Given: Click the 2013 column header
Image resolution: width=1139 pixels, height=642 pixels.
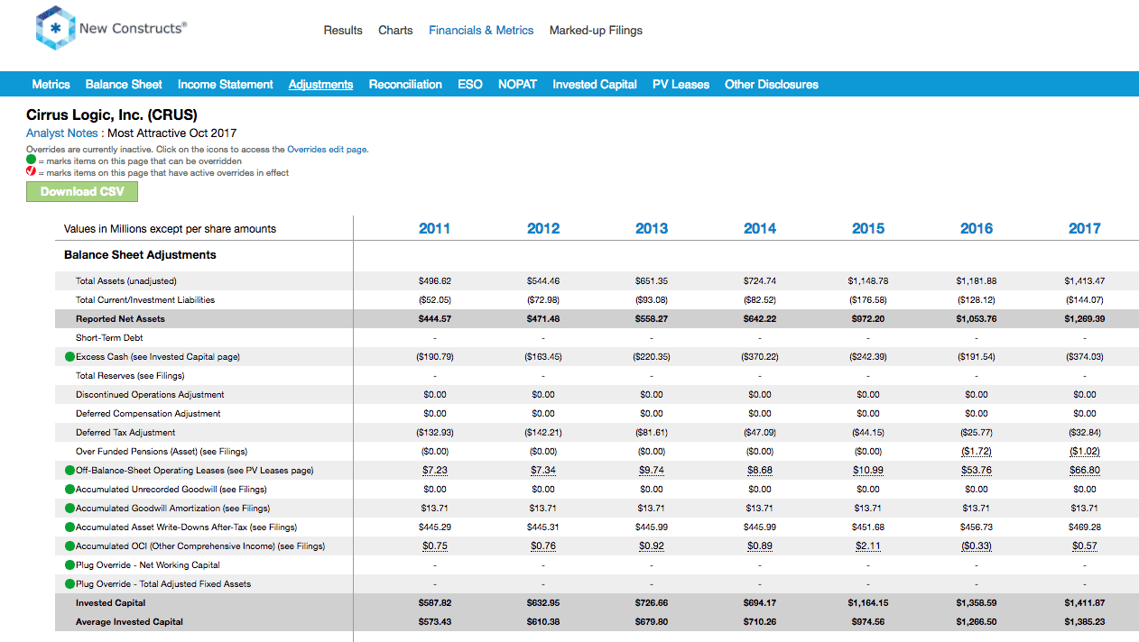Looking at the screenshot, I should click(652, 229).
